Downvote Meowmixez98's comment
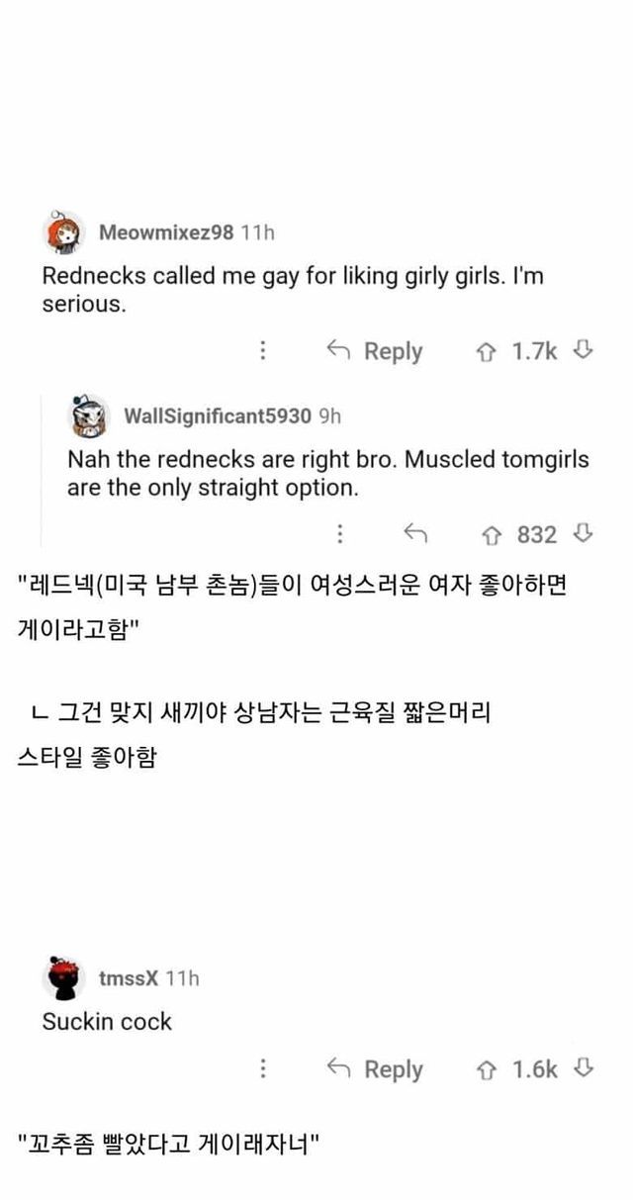 click(x=584, y=350)
